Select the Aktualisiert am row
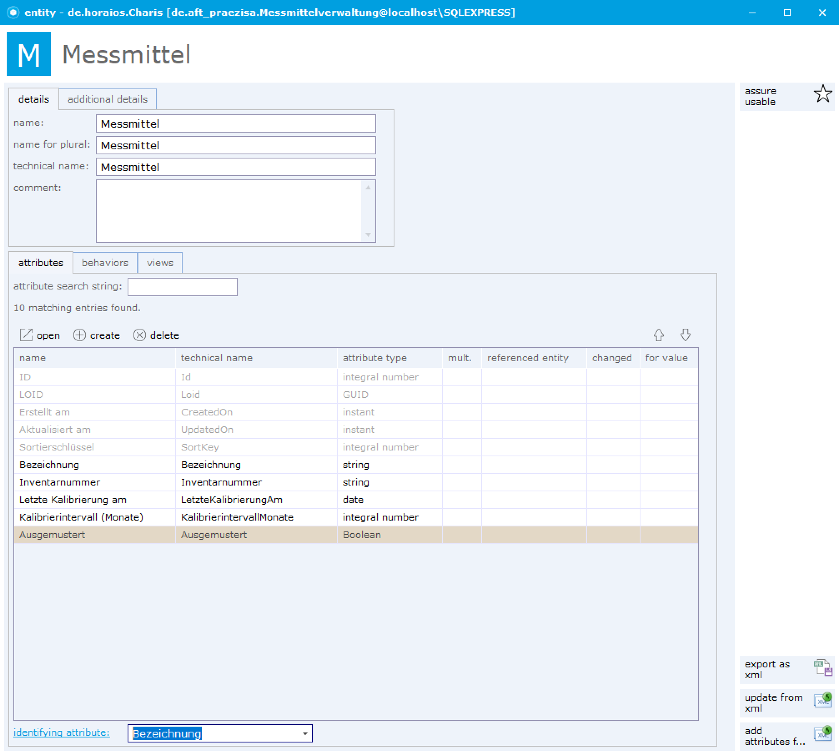Screen dimensions: 839x755 coord(356,430)
